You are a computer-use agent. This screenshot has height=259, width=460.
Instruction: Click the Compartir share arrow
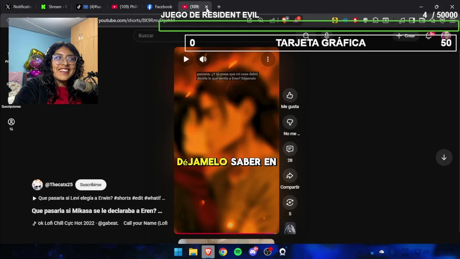point(290,176)
